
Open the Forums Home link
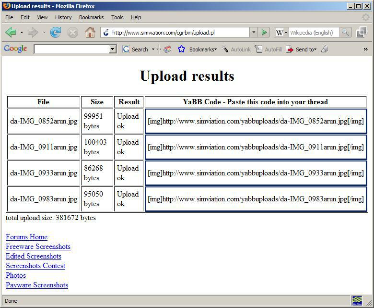pyautogui.click(x=26, y=237)
